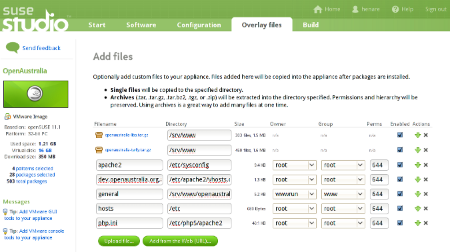
Task: Download openaustralia-twfy.tar.gz with green arrow
Action: tap(417, 150)
